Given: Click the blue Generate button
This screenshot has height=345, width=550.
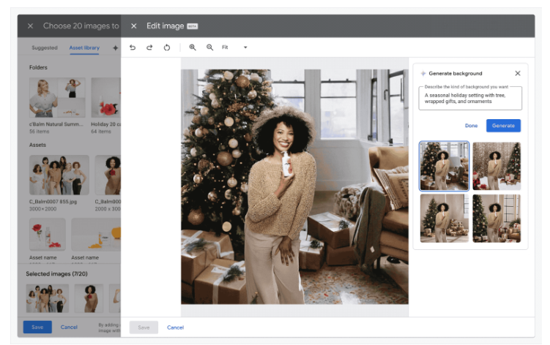Looking at the screenshot, I should click(x=503, y=126).
